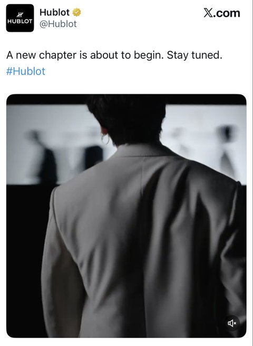Click the H monogram inside the black avatar
The image size is (253, 346).
(20, 15)
